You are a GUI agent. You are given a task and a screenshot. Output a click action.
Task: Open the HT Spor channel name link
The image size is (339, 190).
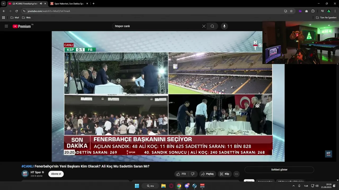coord(36,172)
